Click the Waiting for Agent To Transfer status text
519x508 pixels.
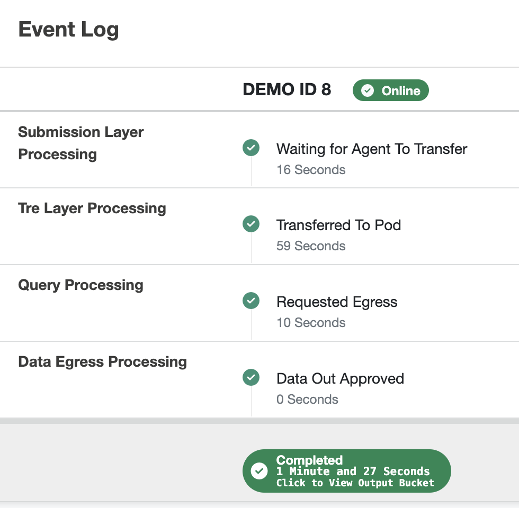pos(372,149)
